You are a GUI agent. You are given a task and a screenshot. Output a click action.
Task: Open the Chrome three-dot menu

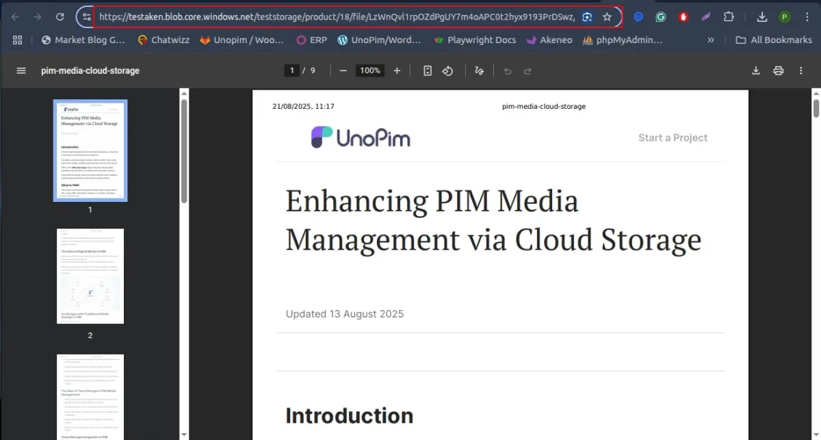click(806, 17)
